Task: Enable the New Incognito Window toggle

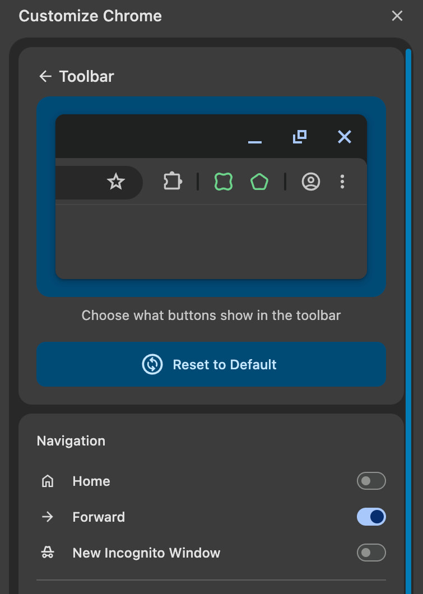Action: click(371, 553)
